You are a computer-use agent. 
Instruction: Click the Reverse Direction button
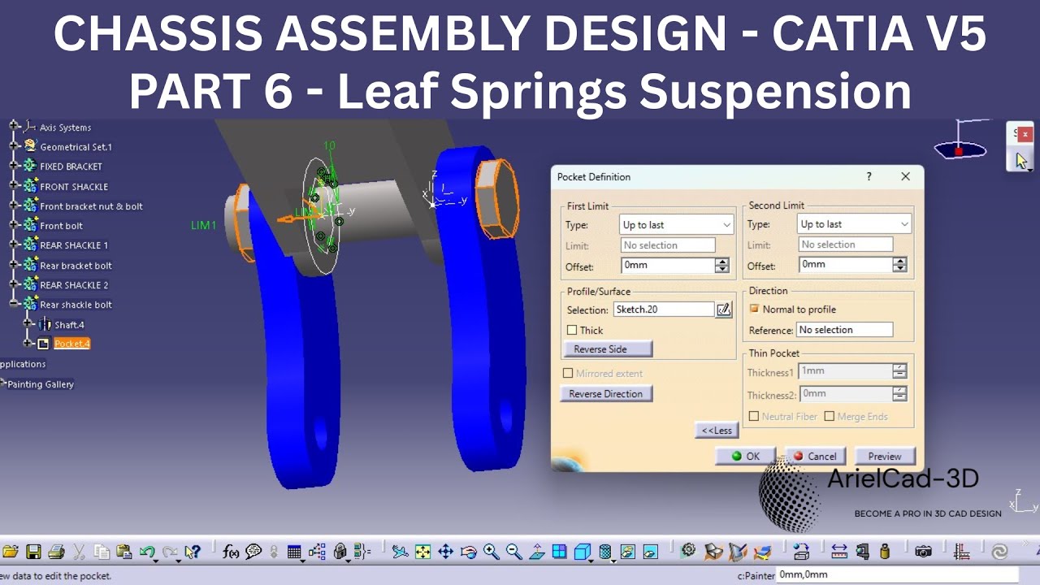pos(606,394)
